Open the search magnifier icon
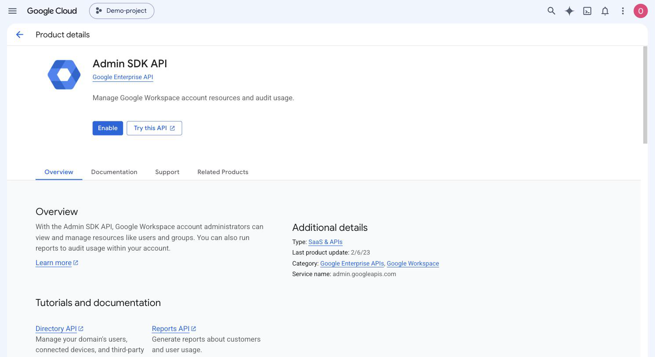Image resolution: width=655 pixels, height=357 pixels. coord(551,11)
